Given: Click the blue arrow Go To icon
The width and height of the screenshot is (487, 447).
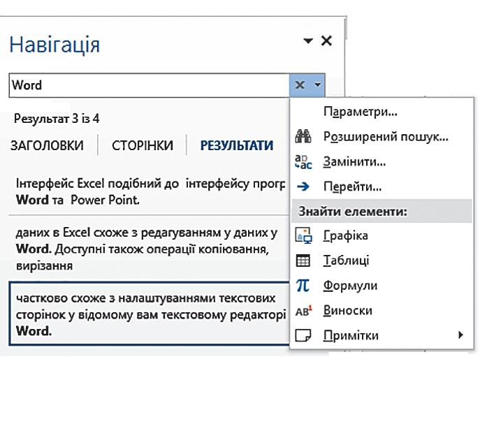Looking at the screenshot, I should click(x=303, y=186).
